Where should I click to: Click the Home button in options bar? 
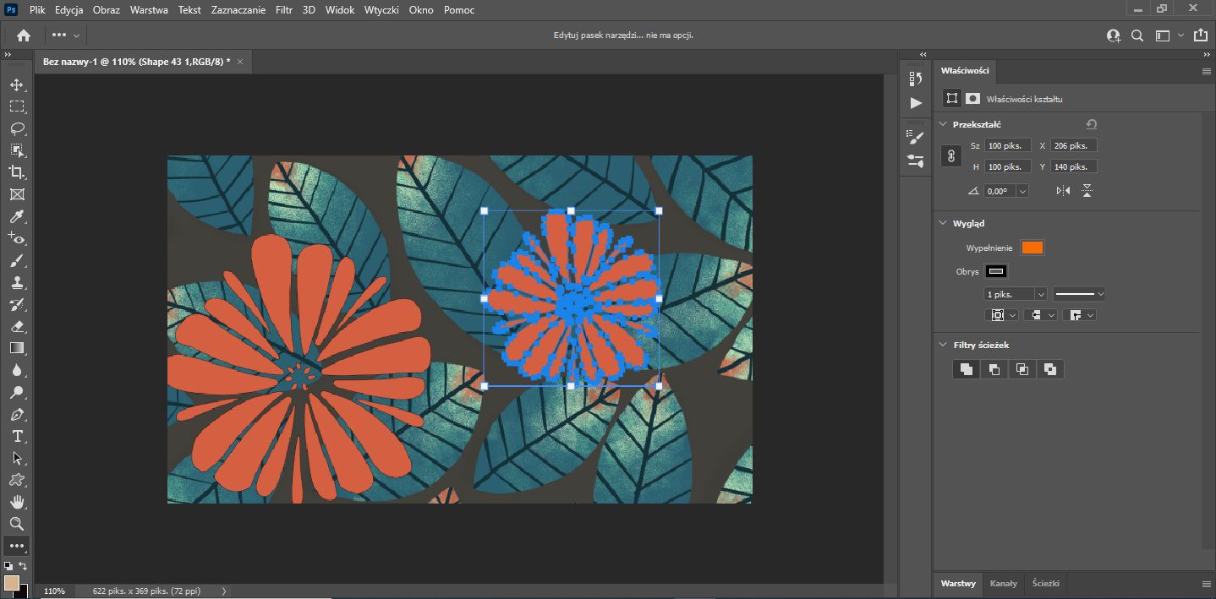point(24,35)
